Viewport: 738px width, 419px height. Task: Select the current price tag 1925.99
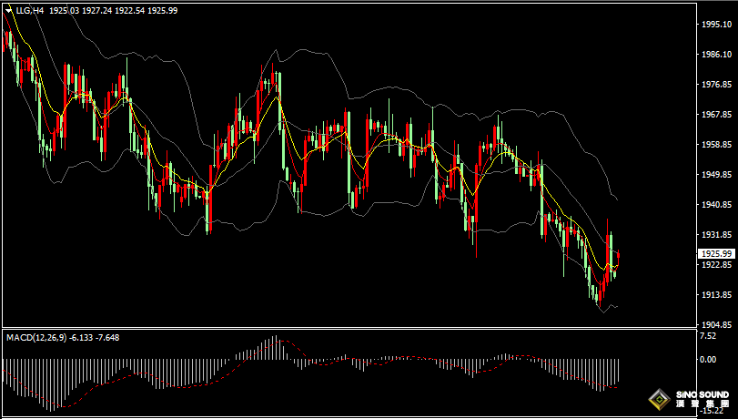(714, 253)
